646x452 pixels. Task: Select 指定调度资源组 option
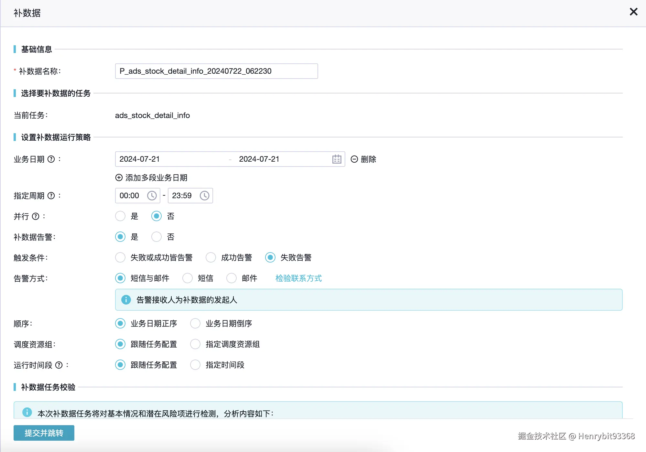pyautogui.click(x=195, y=344)
